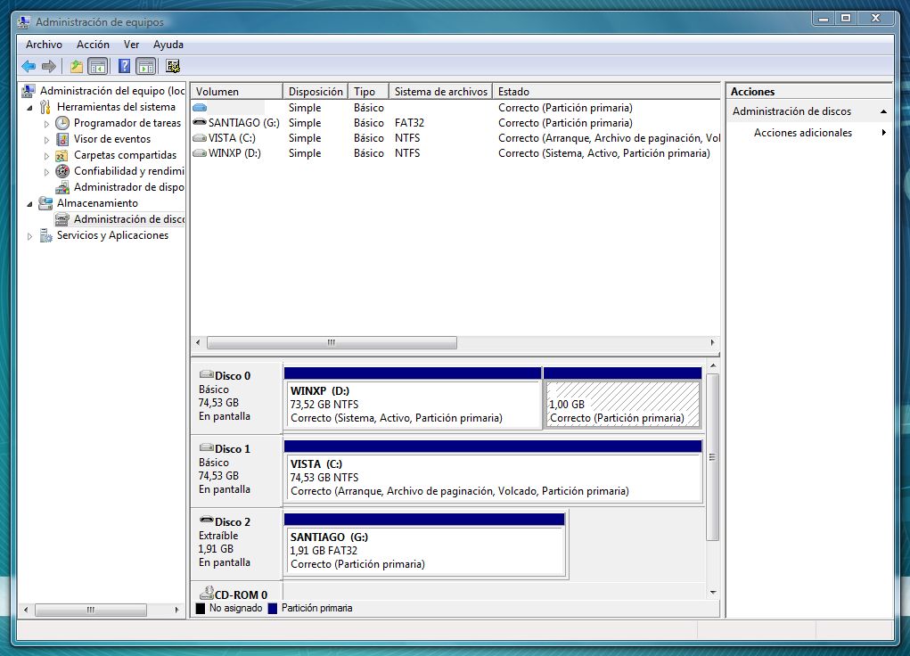Minimize the Administración de equipos window
This screenshot has height=656, width=910.
coord(824,19)
